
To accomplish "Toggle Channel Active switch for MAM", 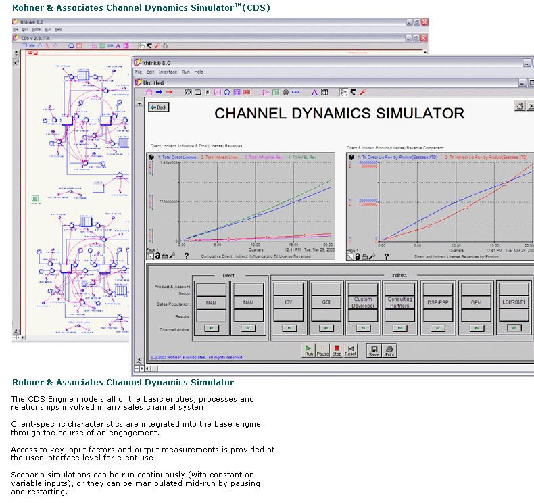I will [x=212, y=328].
